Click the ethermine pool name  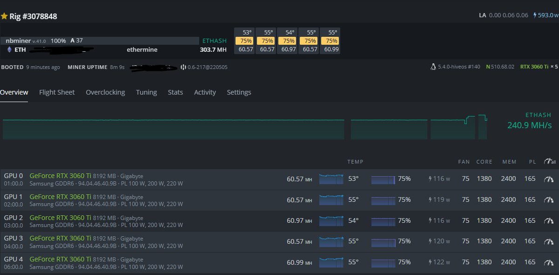click(x=142, y=49)
